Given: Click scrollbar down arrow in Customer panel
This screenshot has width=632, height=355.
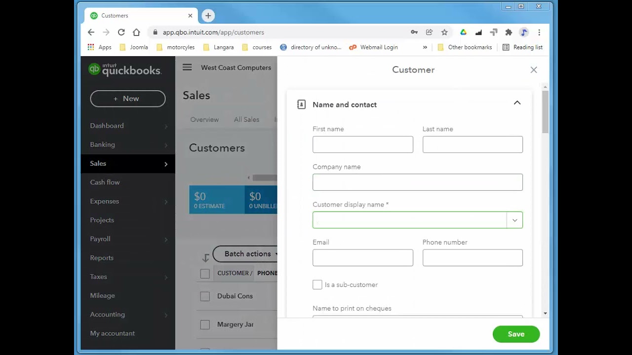Looking at the screenshot, I should (545, 313).
